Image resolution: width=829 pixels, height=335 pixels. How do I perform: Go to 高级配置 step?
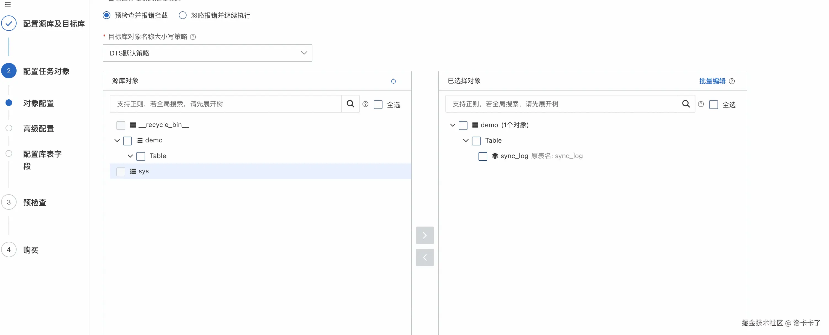click(38, 129)
